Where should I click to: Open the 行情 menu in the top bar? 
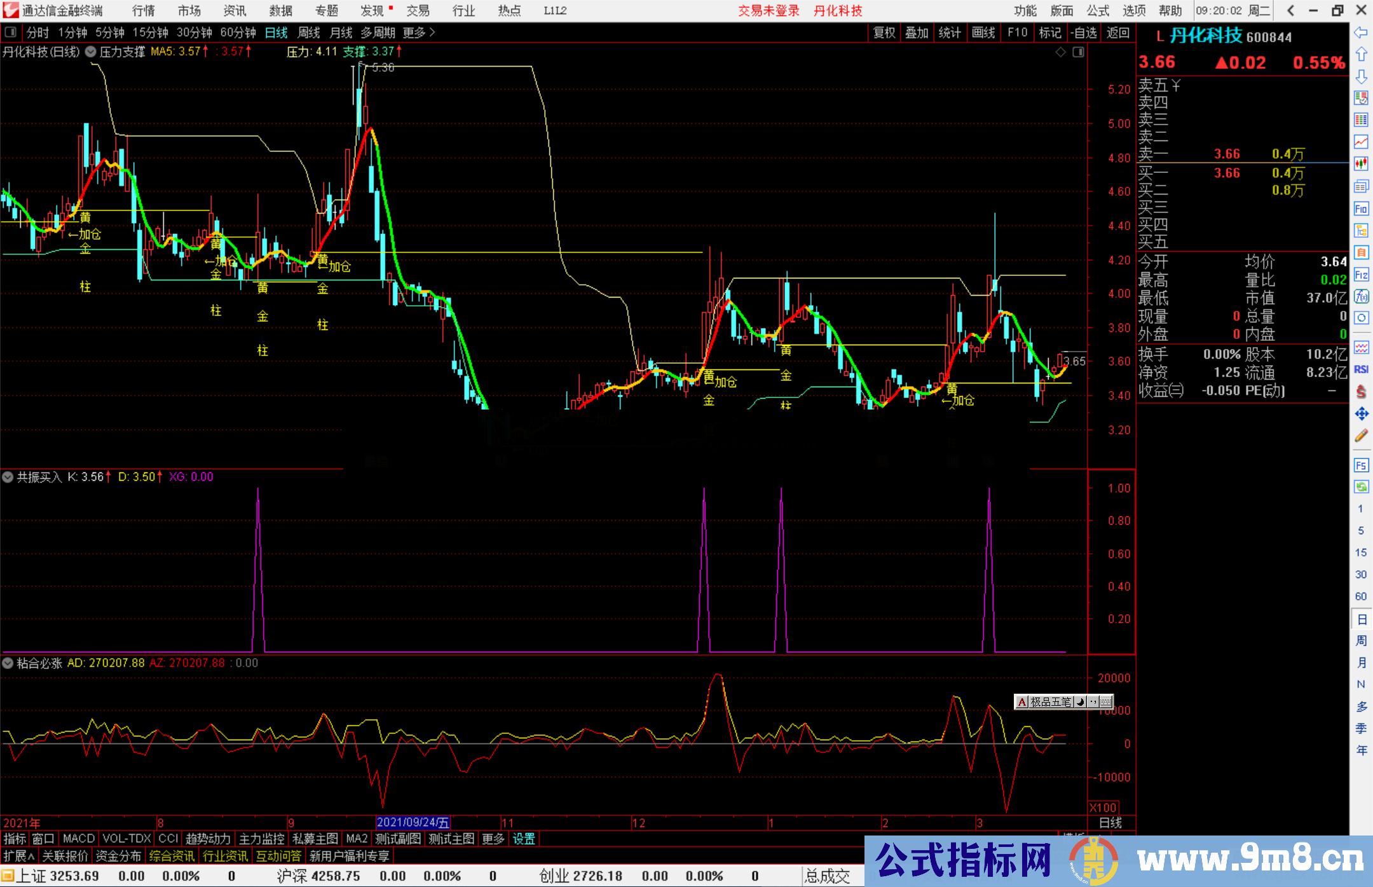144,11
